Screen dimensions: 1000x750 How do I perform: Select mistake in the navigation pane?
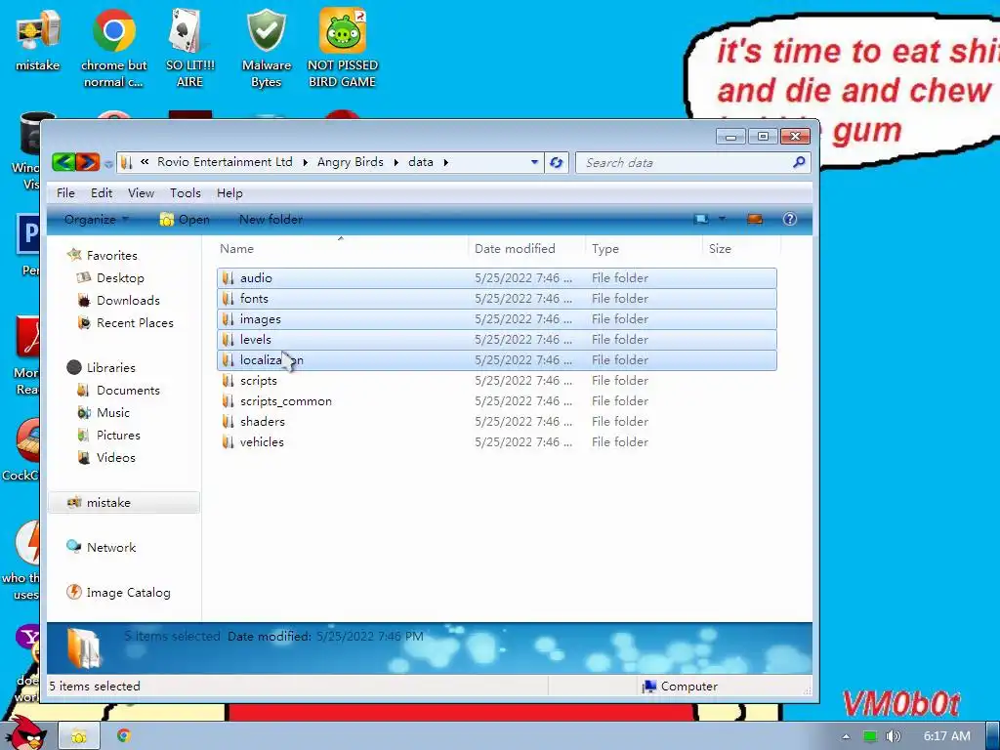point(124,503)
